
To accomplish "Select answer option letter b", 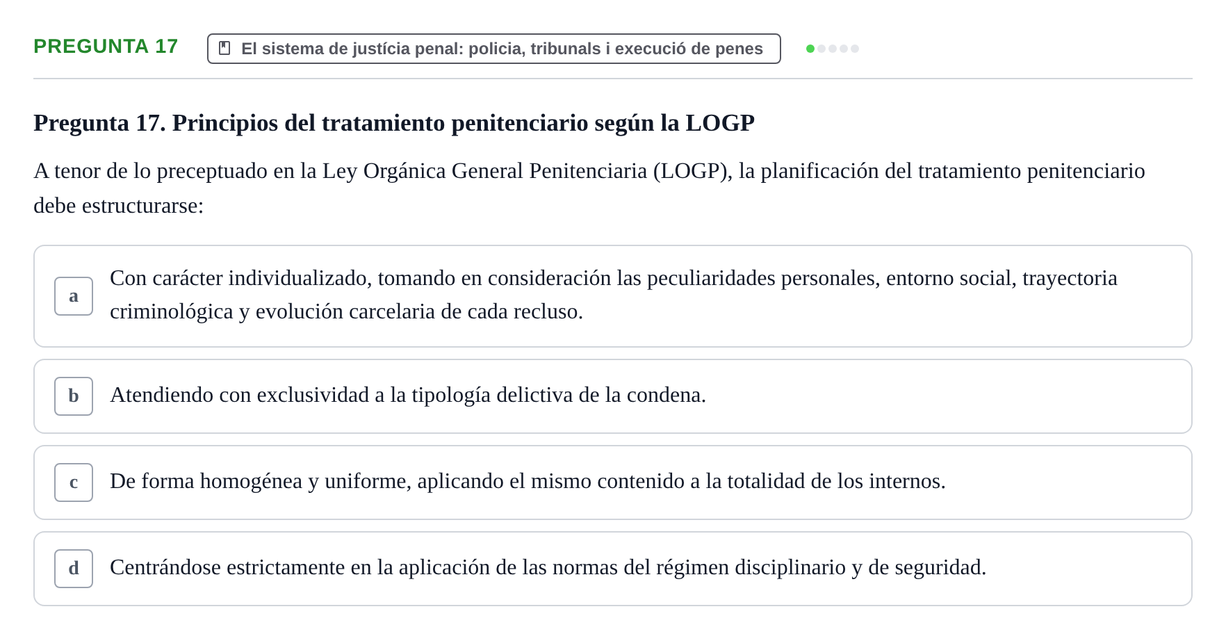I will 74,396.
